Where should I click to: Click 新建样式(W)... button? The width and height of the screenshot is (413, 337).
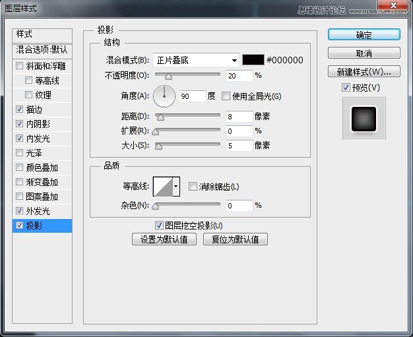[x=364, y=71]
